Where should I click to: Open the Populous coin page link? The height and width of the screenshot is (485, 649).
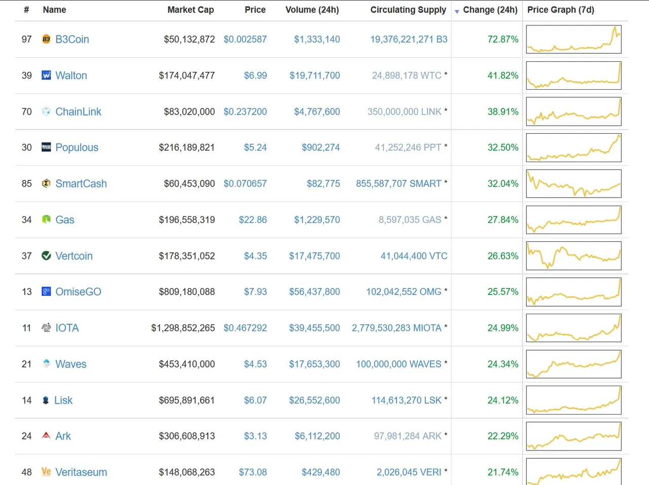click(x=77, y=147)
